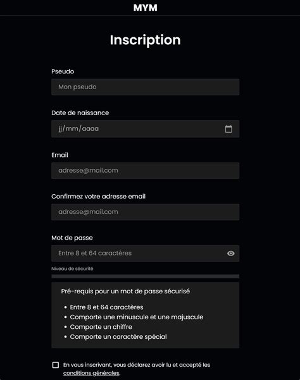Click the Inscription page heading
This screenshot has width=300, height=380.
146,40
